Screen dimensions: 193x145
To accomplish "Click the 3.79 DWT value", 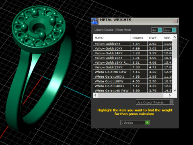I will pos(153,91).
